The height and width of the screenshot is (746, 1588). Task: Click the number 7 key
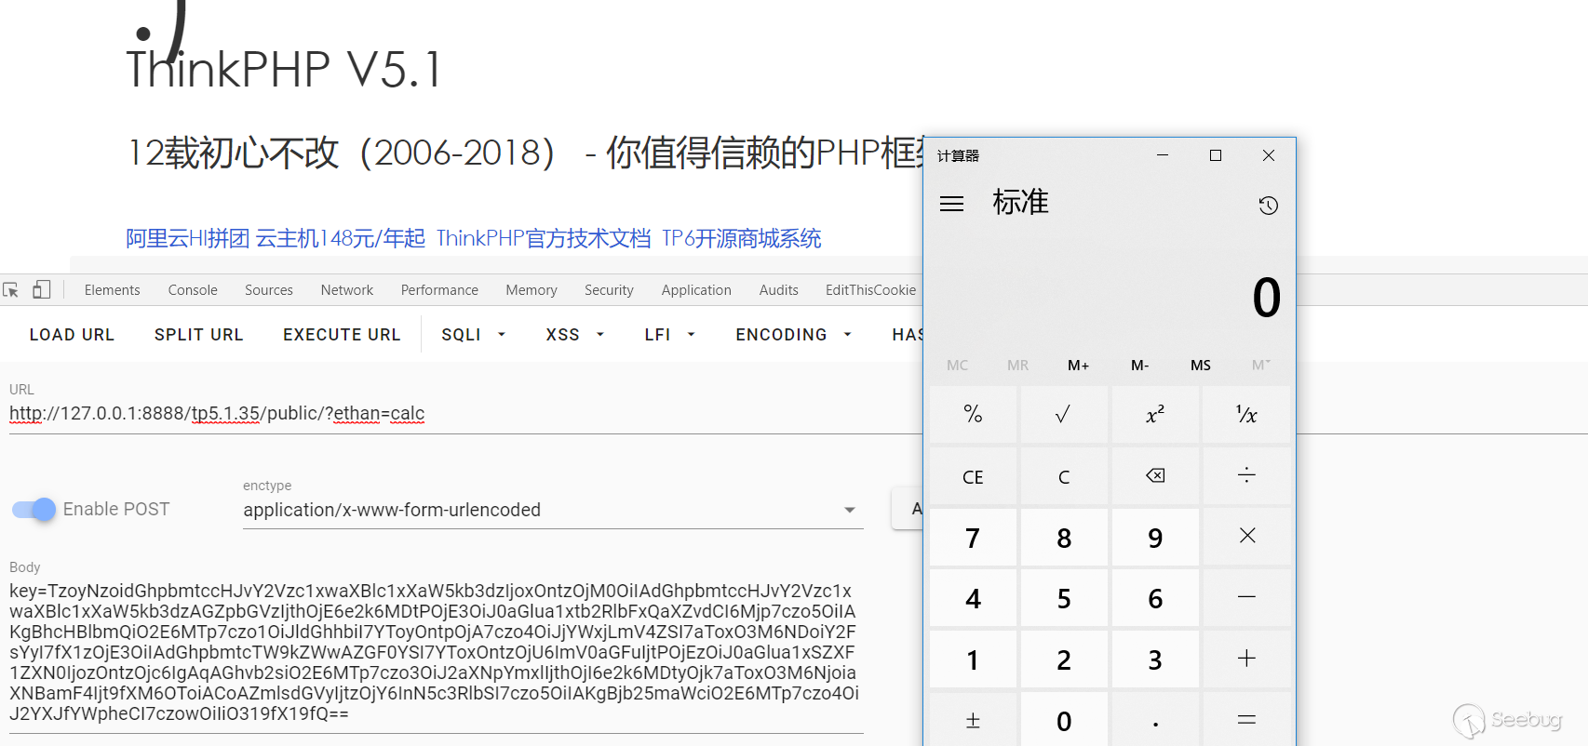pos(973,537)
